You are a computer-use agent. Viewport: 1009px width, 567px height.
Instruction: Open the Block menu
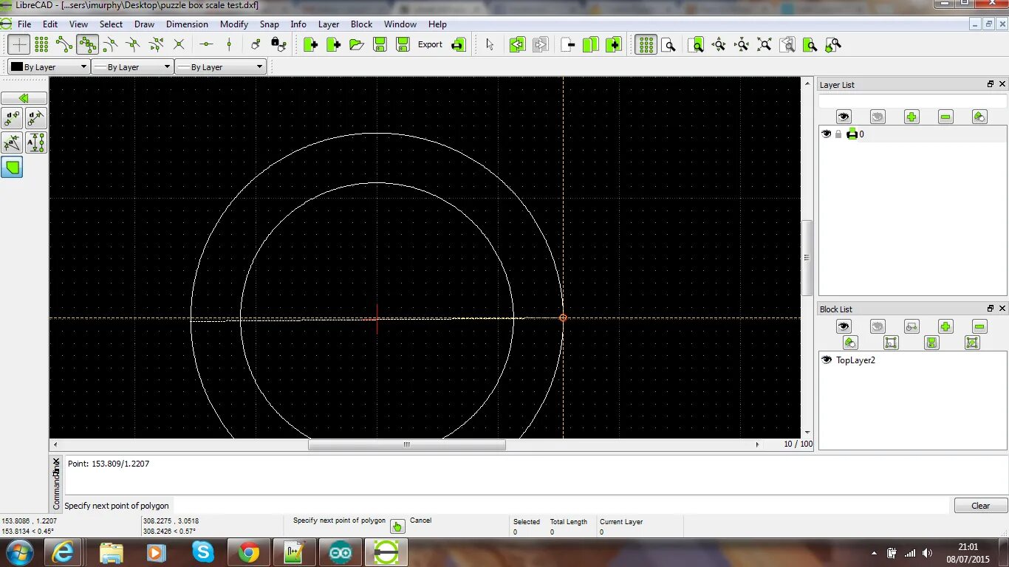coord(361,24)
